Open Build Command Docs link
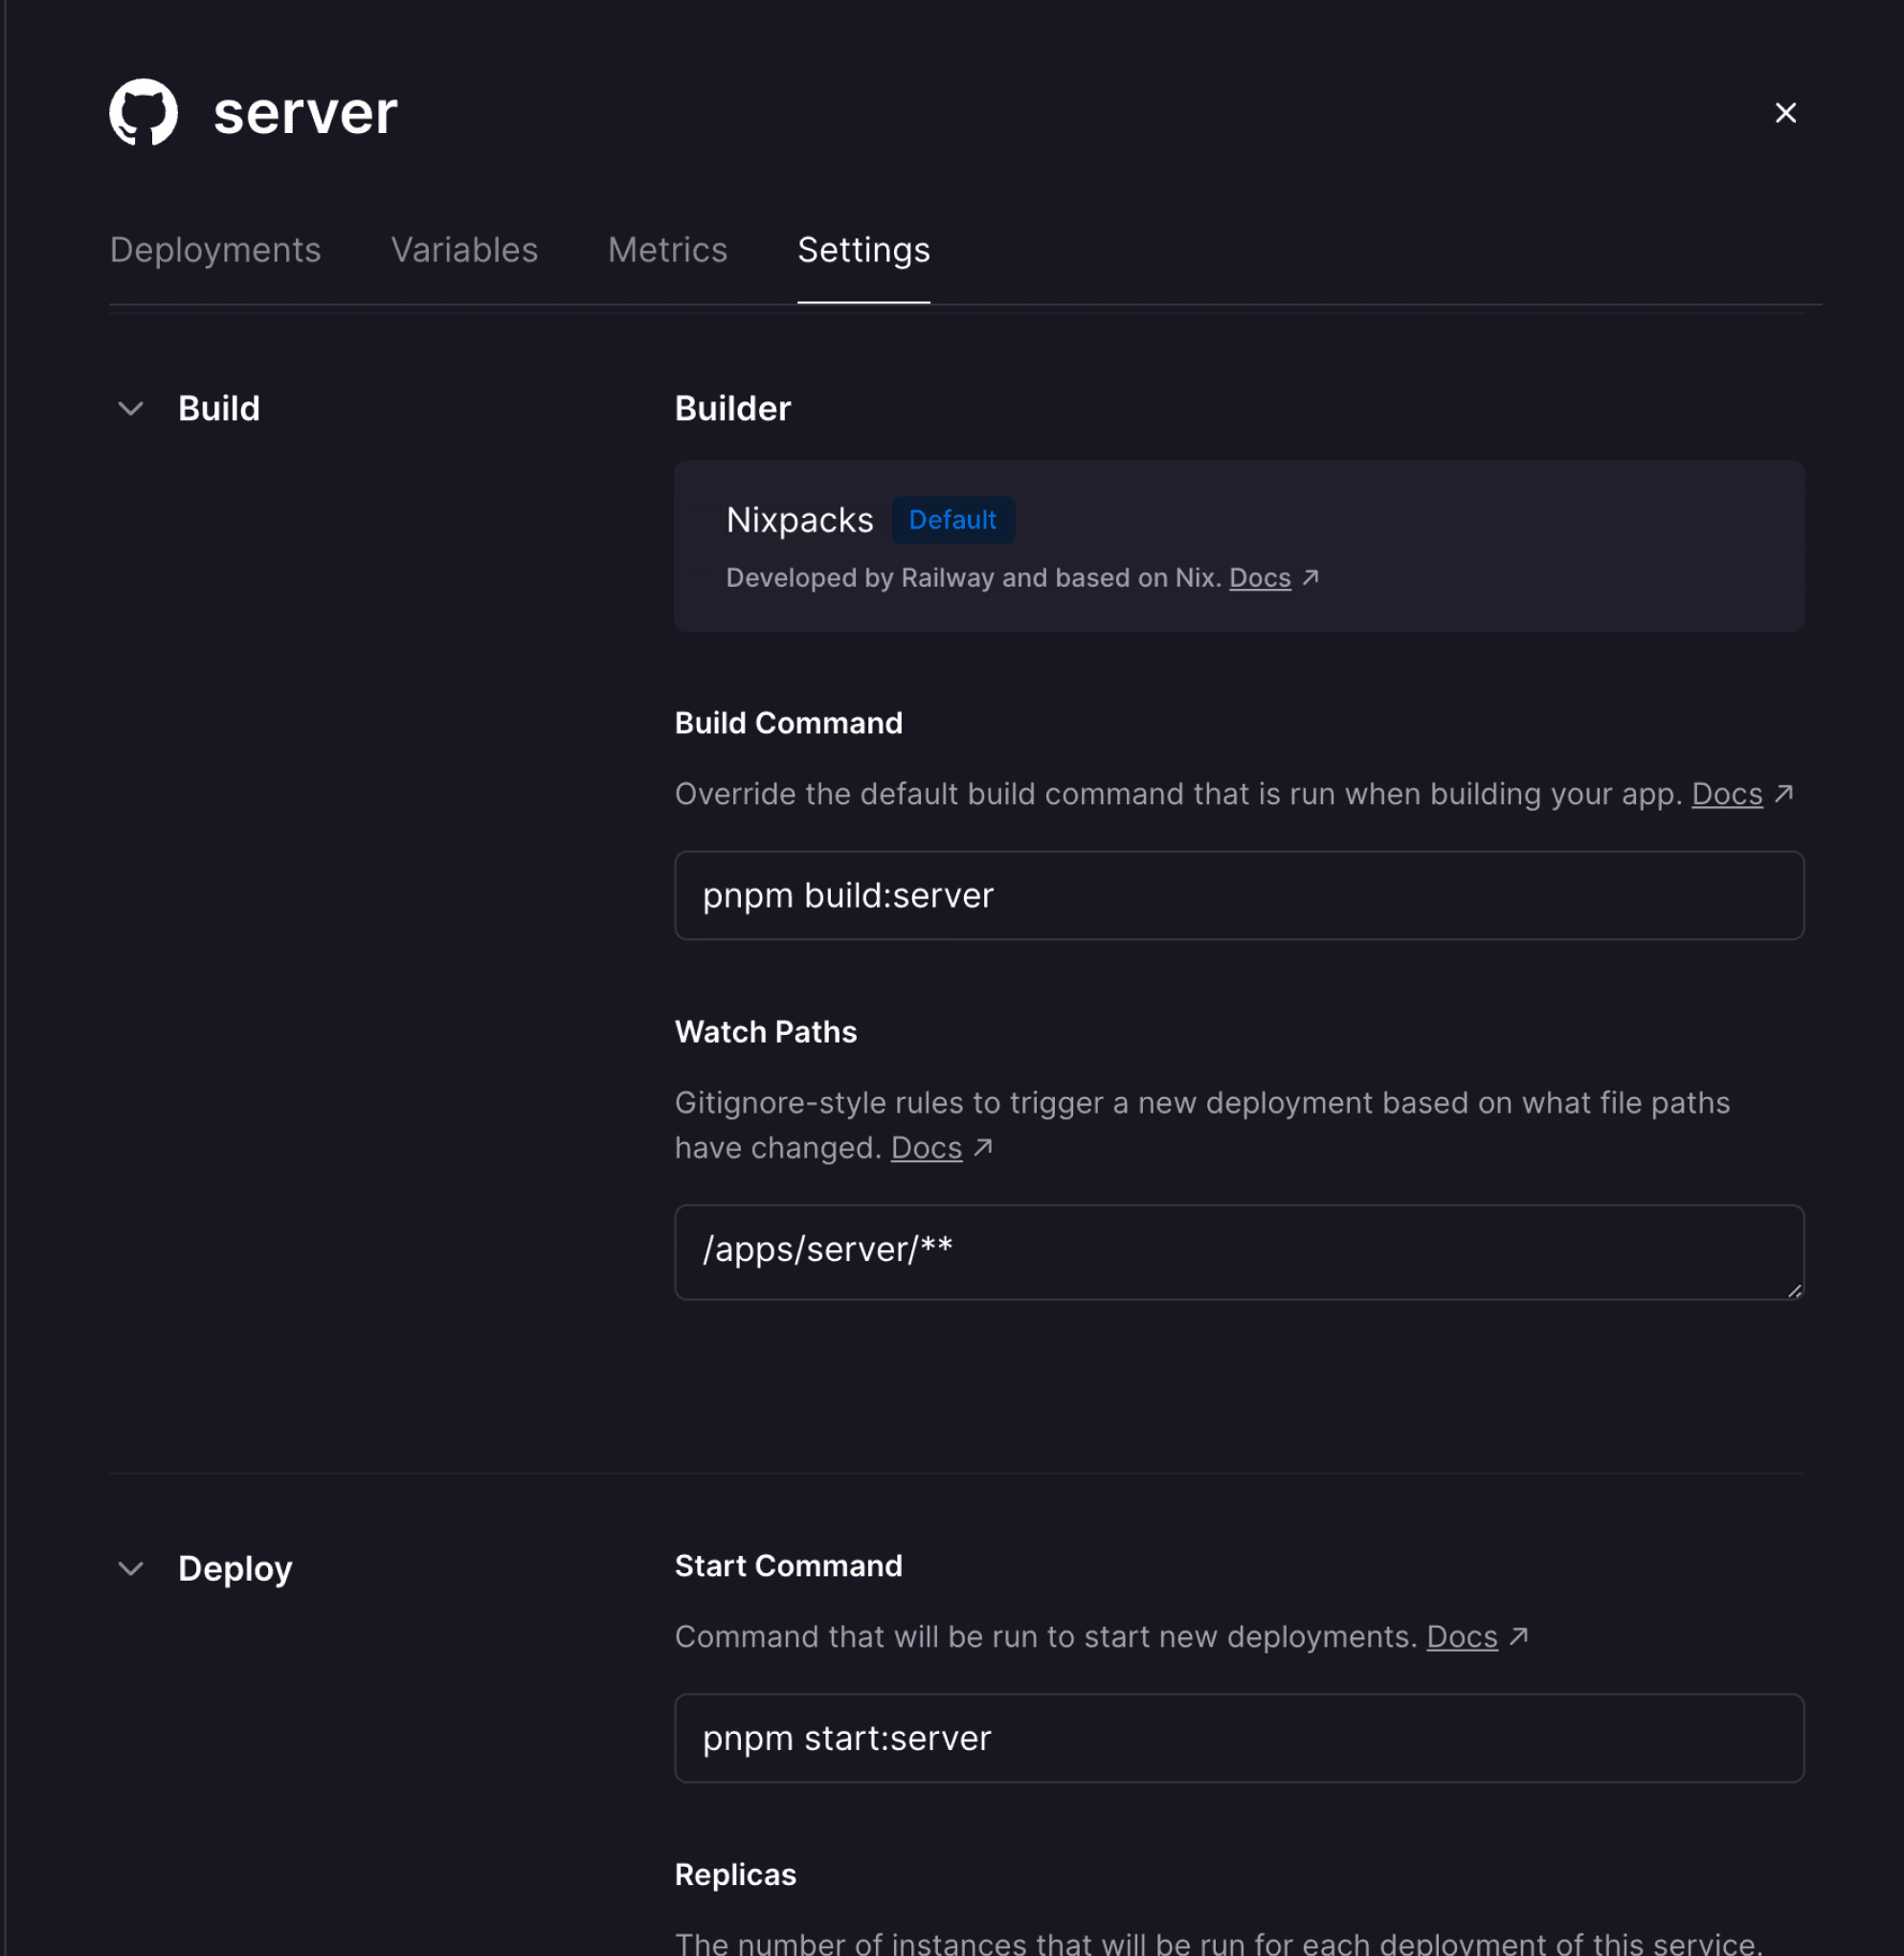Image resolution: width=1904 pixels, height=1956 pixels. 1726,794
